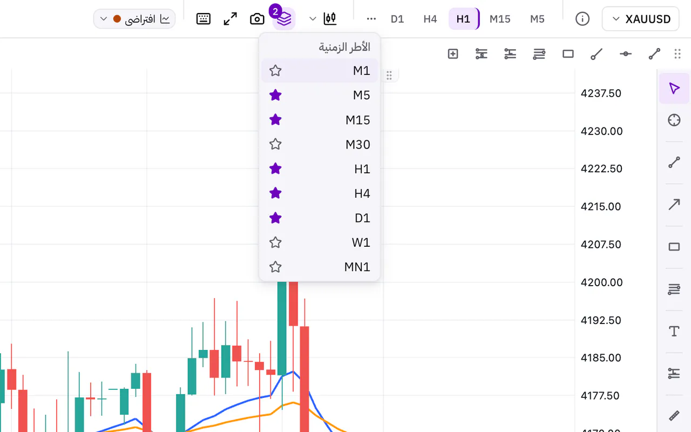The image size is (691, 432).
Task: Select the crosshair tool in sidebar
Action: [674, 120]
